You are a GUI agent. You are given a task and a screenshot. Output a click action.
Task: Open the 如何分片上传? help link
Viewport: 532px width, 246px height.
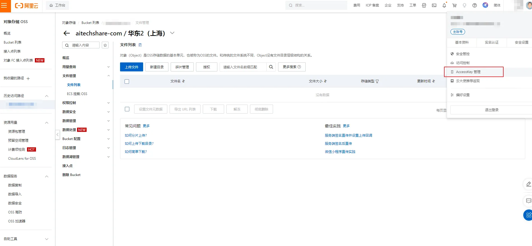(136, 136)
